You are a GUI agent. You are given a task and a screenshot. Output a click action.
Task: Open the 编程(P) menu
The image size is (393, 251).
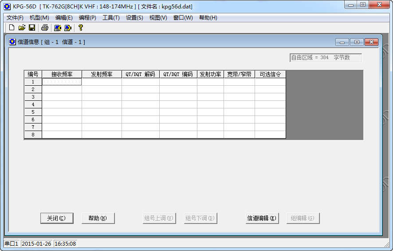(87, 18)
